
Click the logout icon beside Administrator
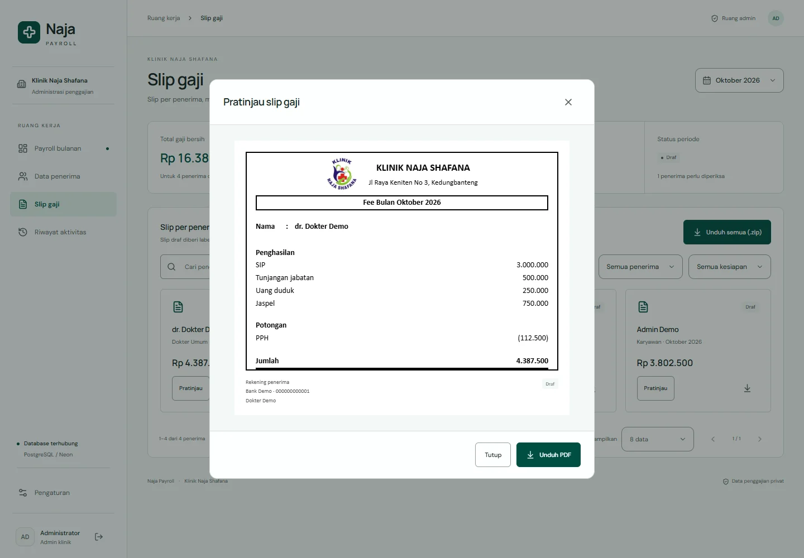pyautogui.click(x=99, y=537)
